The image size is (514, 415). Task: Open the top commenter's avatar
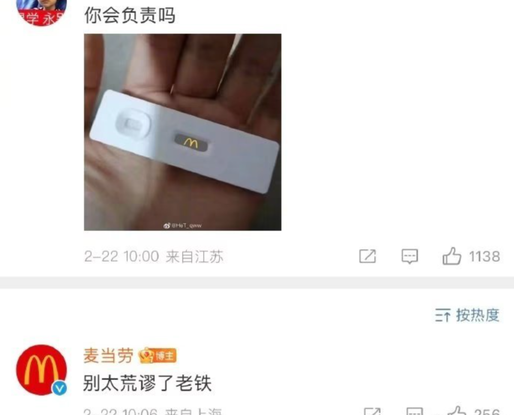click(x=41, y=11)
